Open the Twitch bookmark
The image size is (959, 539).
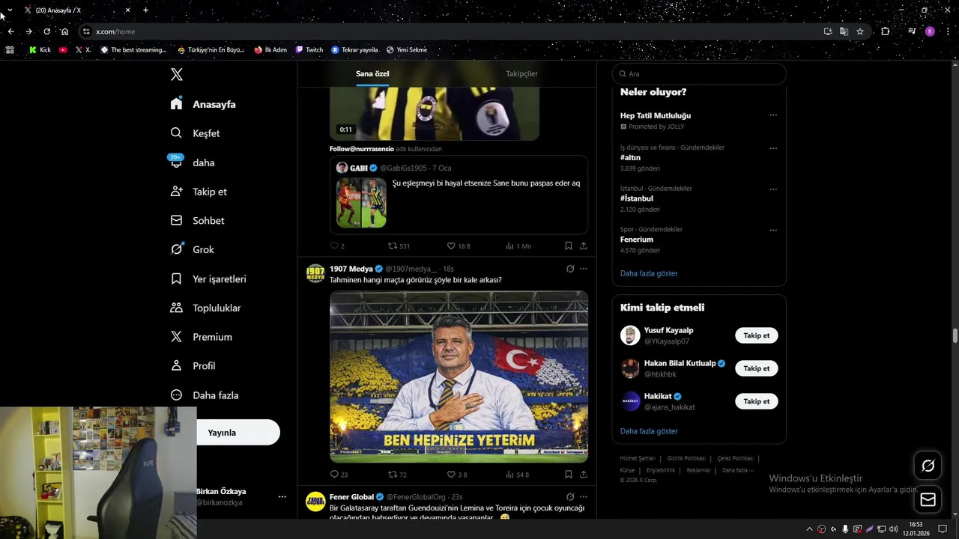309,50
